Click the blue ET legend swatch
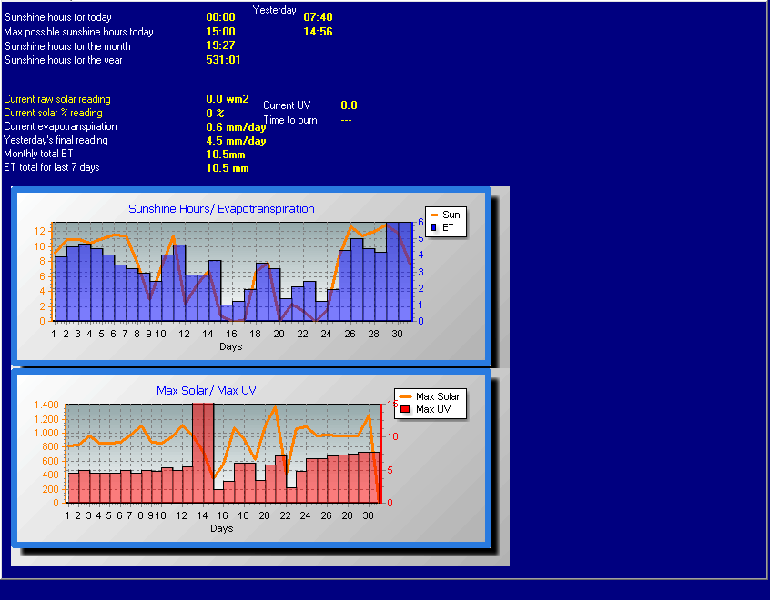This screenshot has width=770, height=600. coord(433,227)
